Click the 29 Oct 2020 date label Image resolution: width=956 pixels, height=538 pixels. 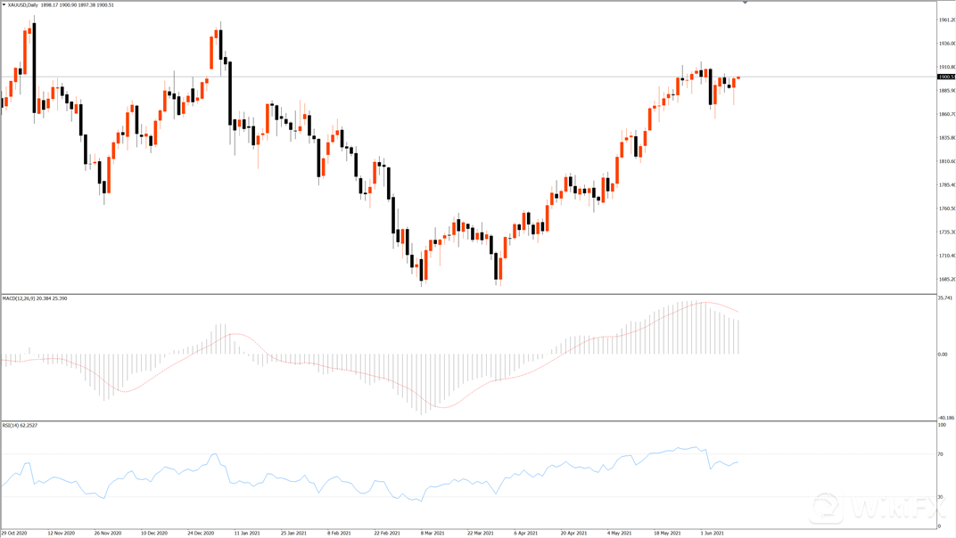click(14, 533)
